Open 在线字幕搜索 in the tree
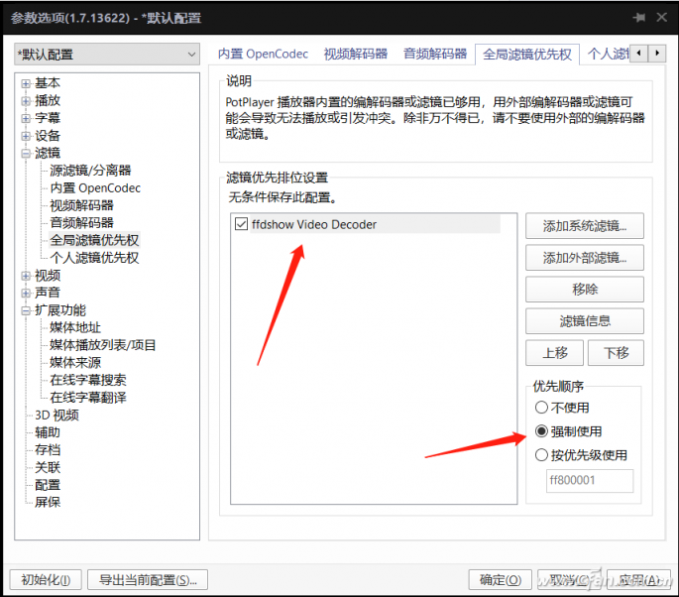The height and width of the screenshot is (597, 679). [x=88, y=381]
